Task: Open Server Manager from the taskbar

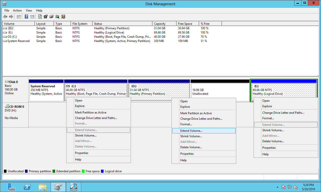Action: [x=12, y=187]
